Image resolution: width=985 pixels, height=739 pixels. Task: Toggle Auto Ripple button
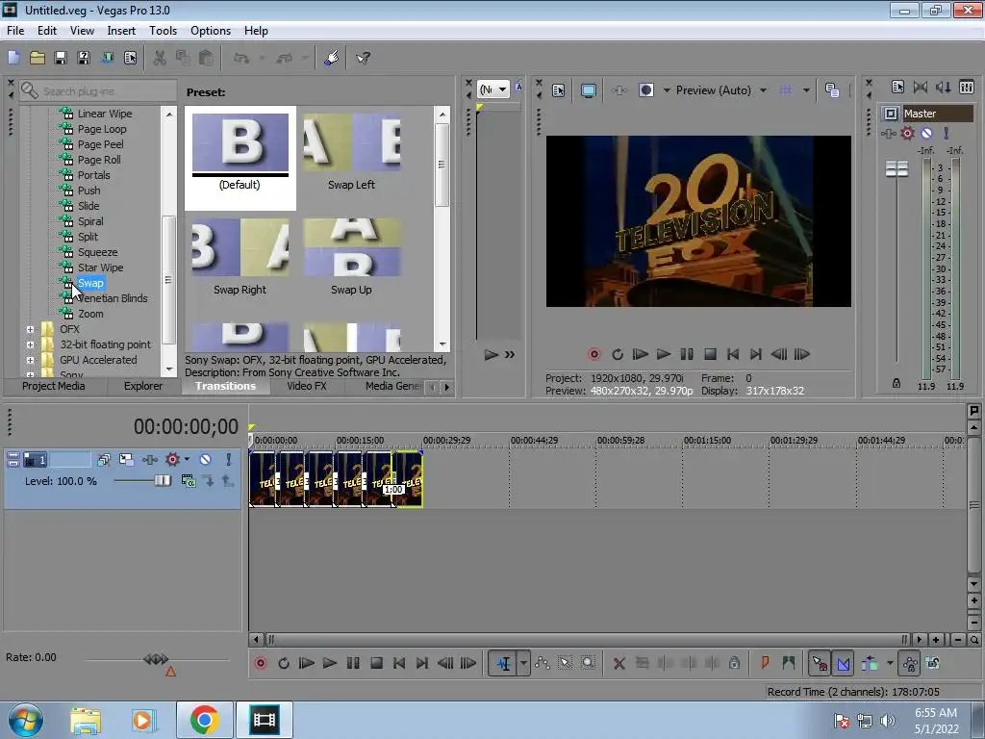point(870,663)
